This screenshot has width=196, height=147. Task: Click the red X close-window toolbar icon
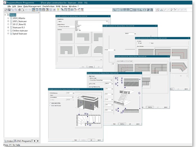[x=82, y=10]
